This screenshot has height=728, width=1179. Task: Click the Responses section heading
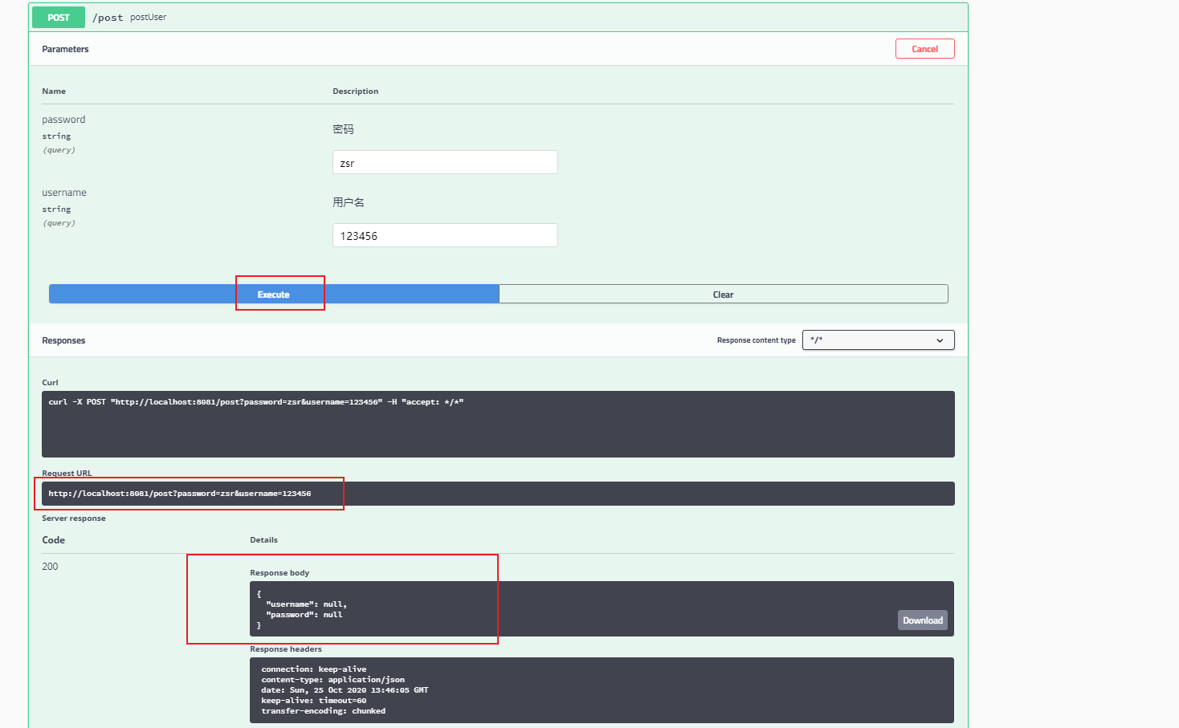click(63, 340)
